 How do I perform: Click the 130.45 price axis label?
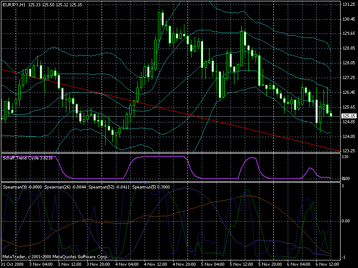[x=349, y=19]
